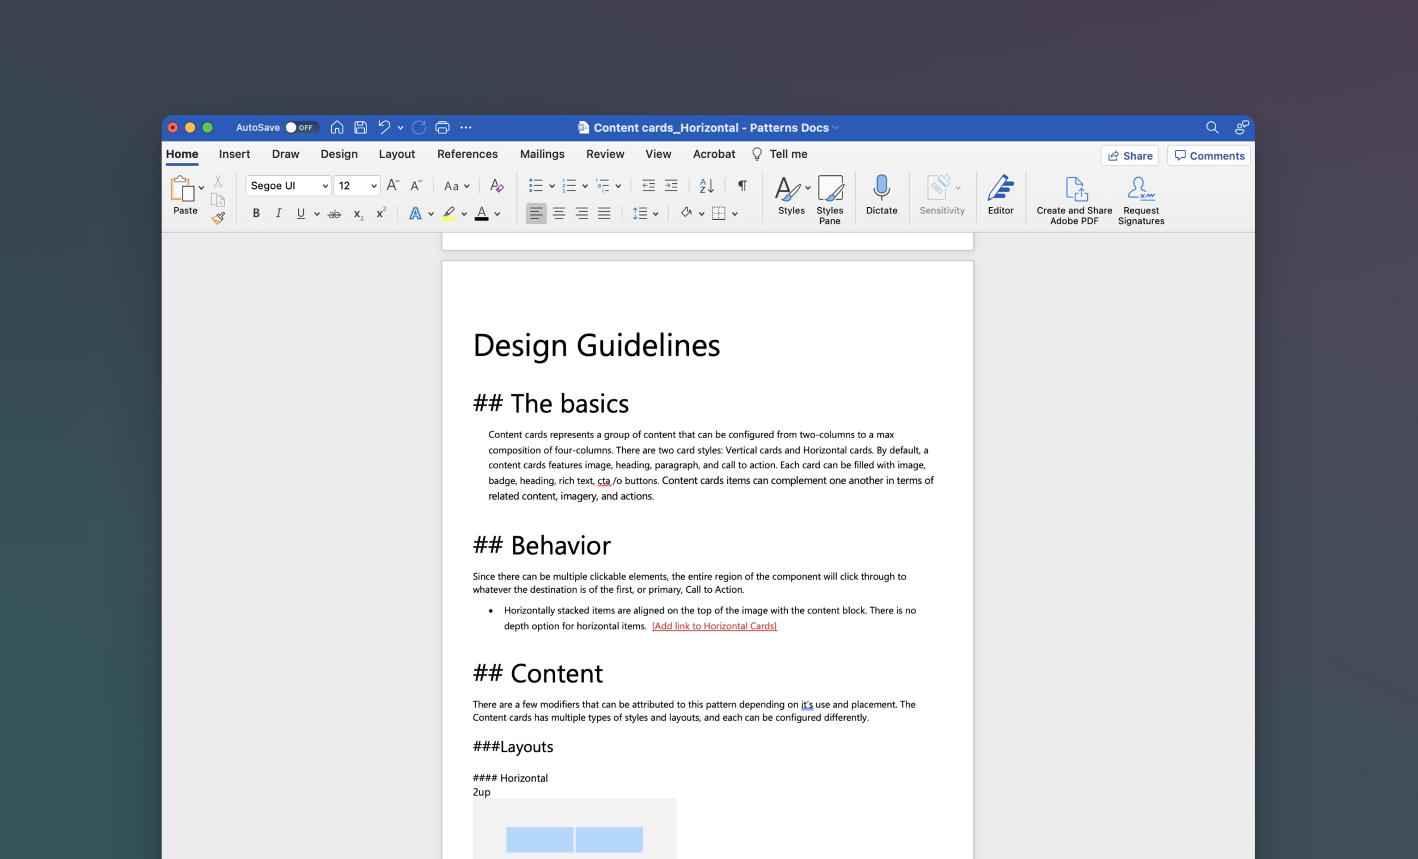Viewport: 1418px width, 859px height.
Task: Open the font size 12 dropdown
Action: 373,186
